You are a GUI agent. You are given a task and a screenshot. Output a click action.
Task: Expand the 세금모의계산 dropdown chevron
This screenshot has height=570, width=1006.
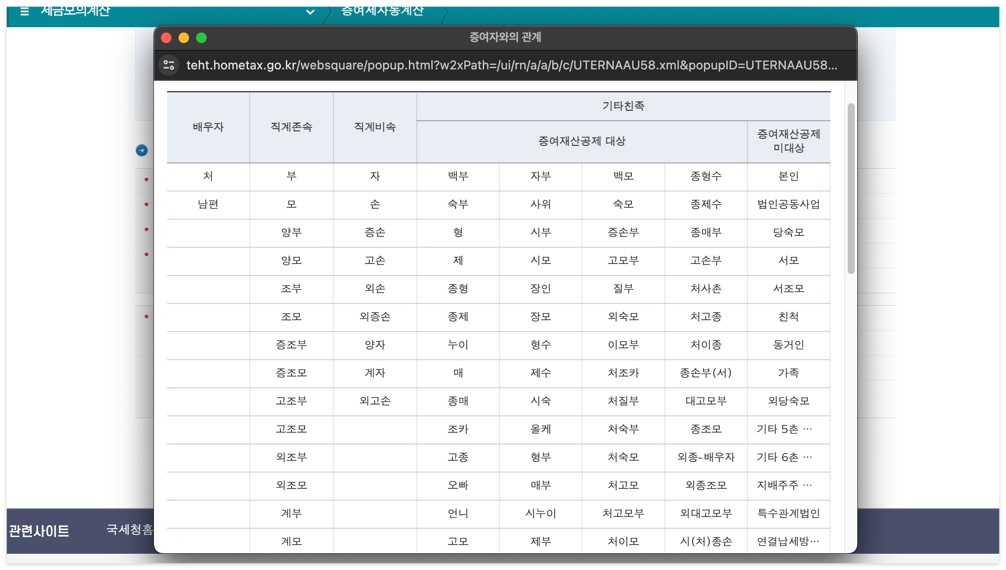point(310,12)
